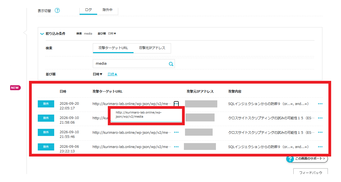Run search with the magnifier icon
341x182 pixels.
(171, 64)
